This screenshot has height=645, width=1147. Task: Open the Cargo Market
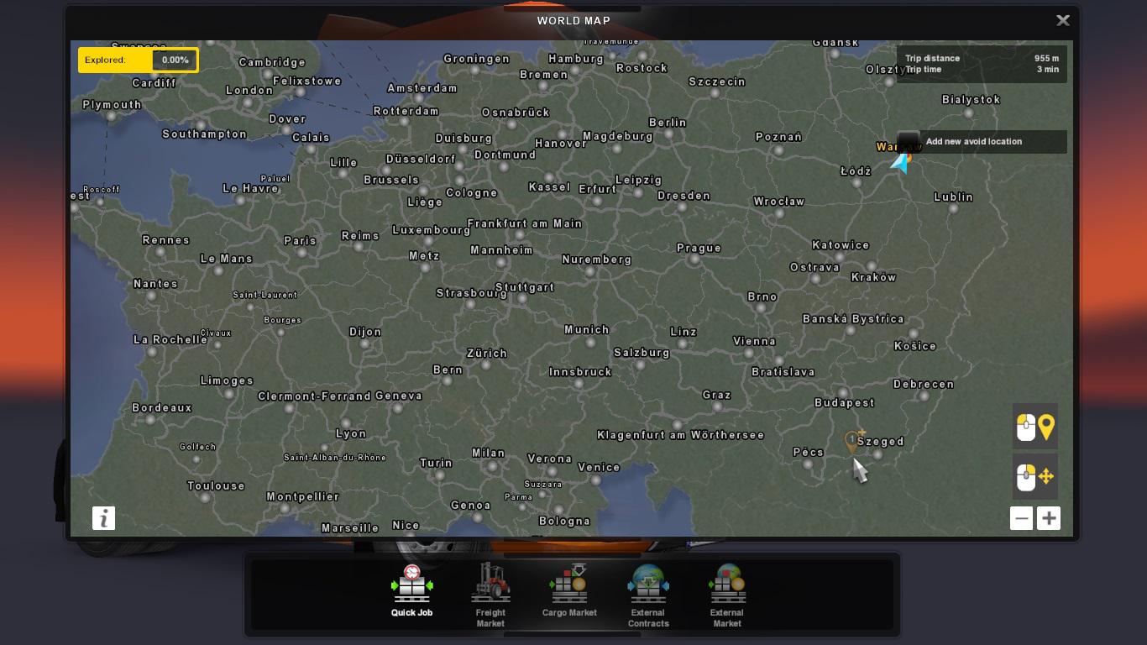(x=569, y=591)
